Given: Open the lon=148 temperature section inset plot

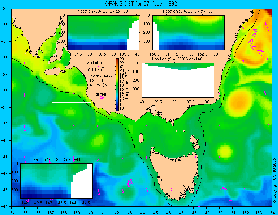Looking at the screenshot, I should tap(178, 80).
